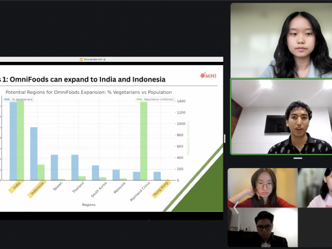Click the blue Indonesia vegetarians bar
The height and width of the screenshot is (249, 332).
point(34,154)
